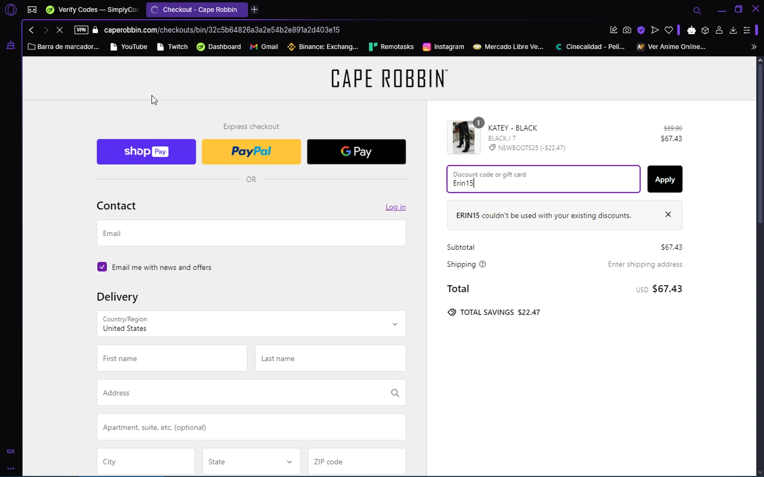
Task: Open the sidebar three-dots setup menu
Action: coord(11,468)
